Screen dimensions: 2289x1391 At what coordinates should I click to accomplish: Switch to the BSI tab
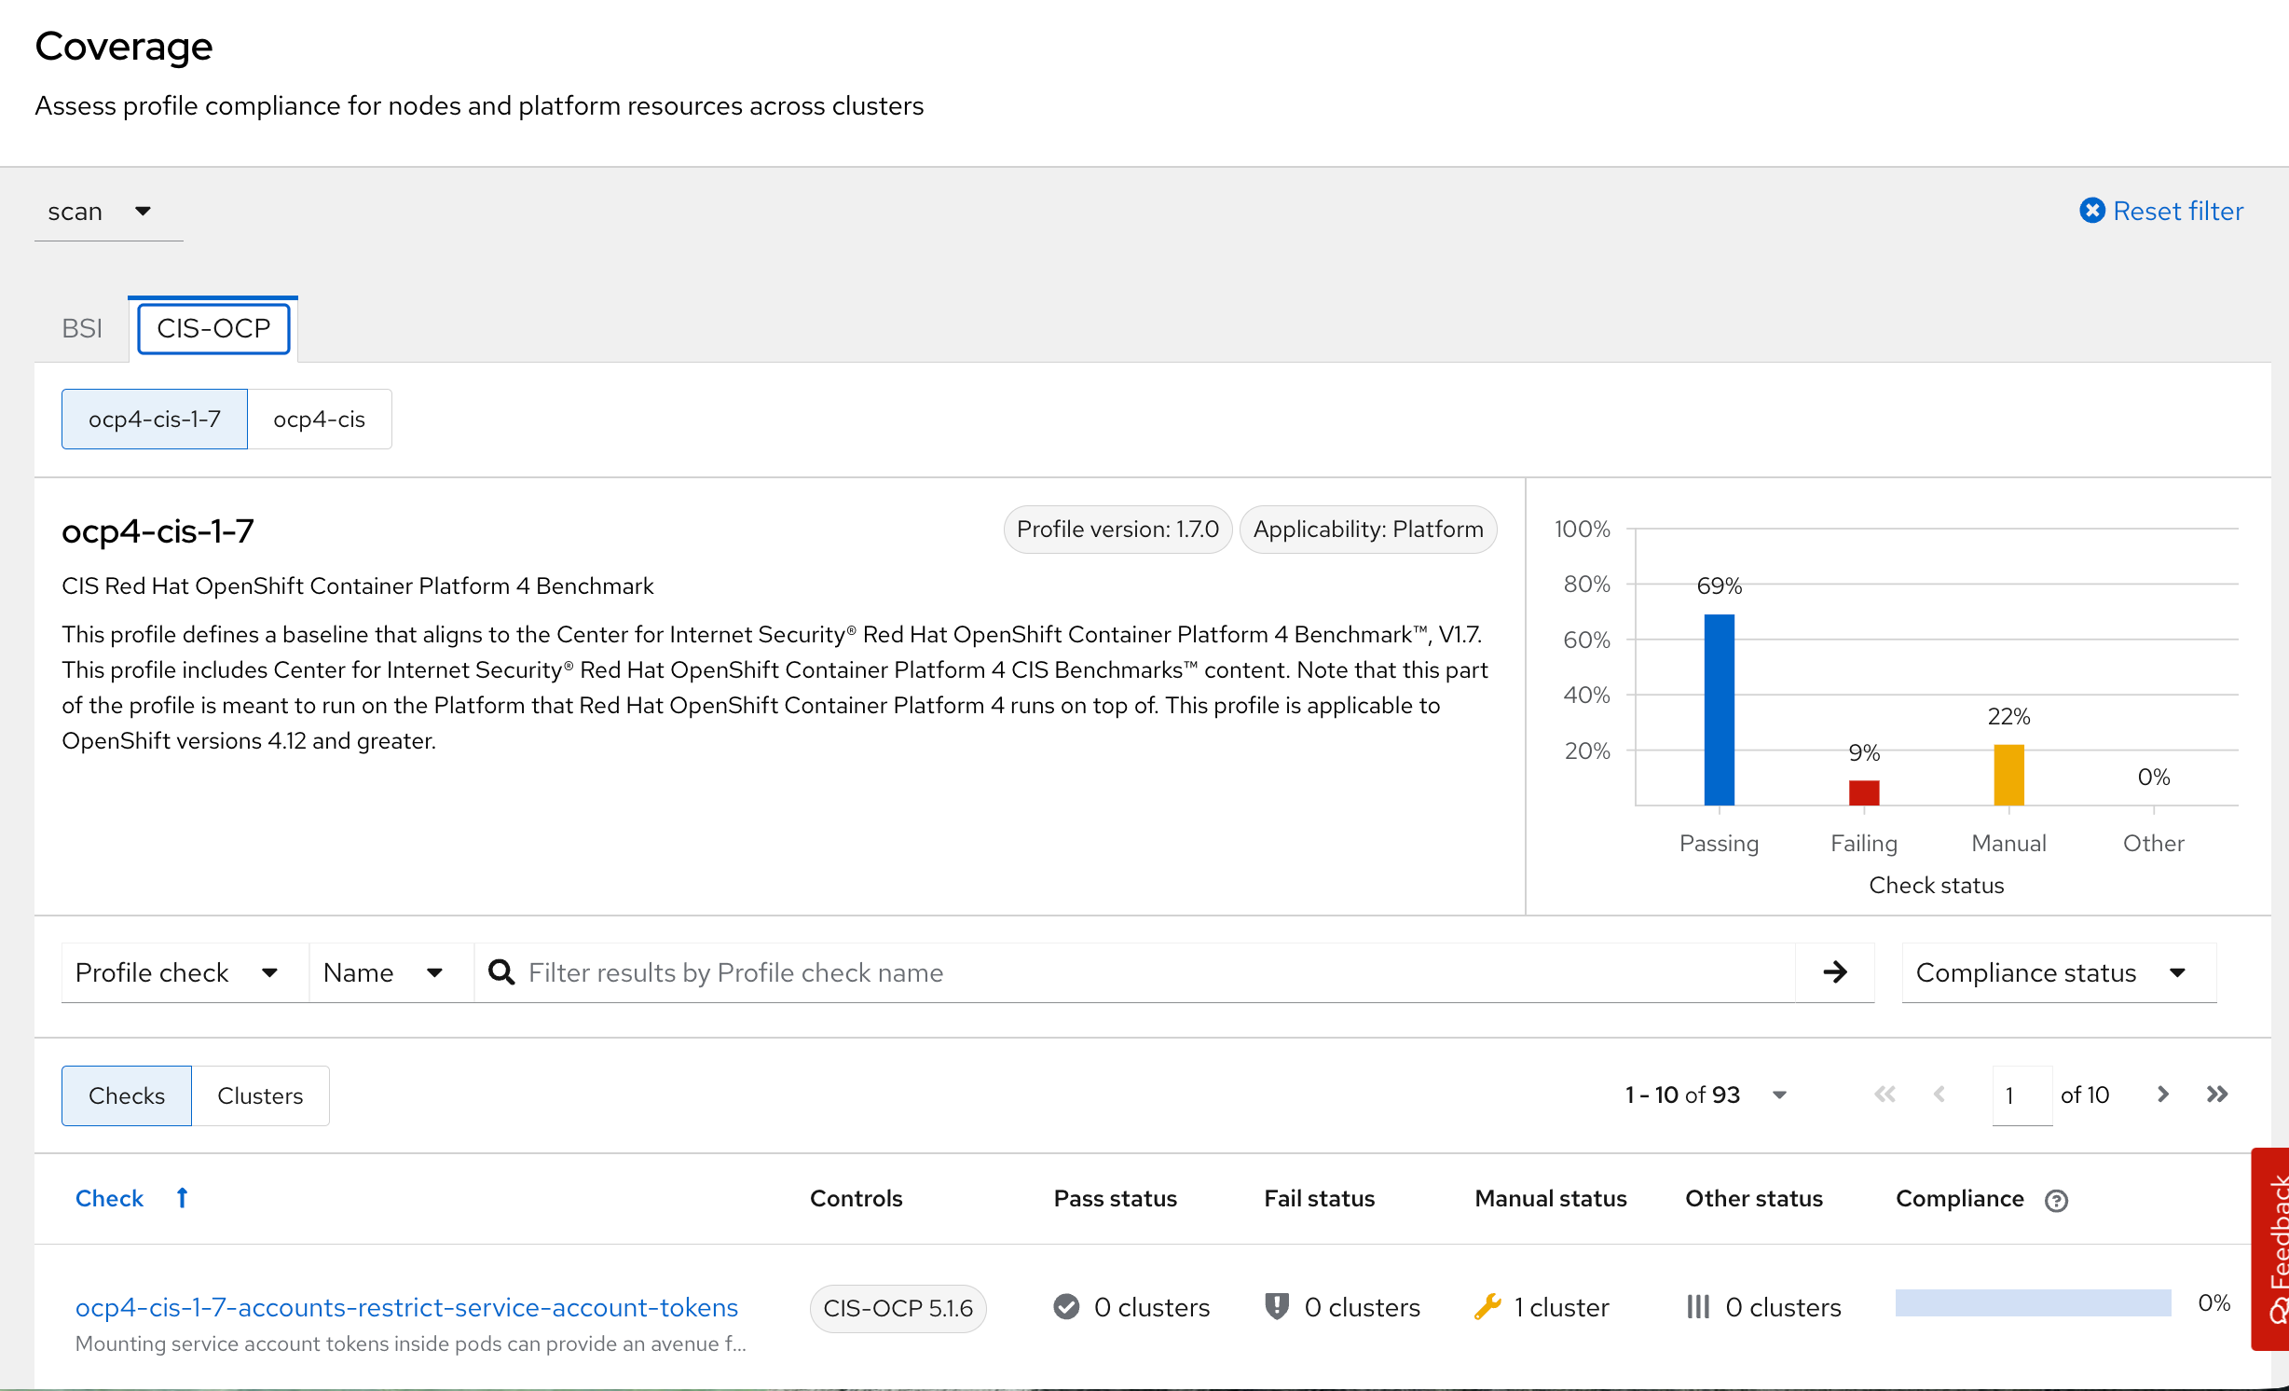(x=82, y=328)
